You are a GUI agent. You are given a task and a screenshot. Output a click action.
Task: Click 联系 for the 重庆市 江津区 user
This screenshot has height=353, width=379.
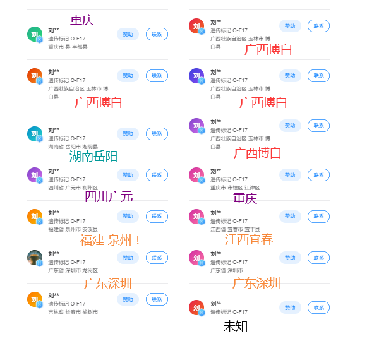click(x=318, y=175)
